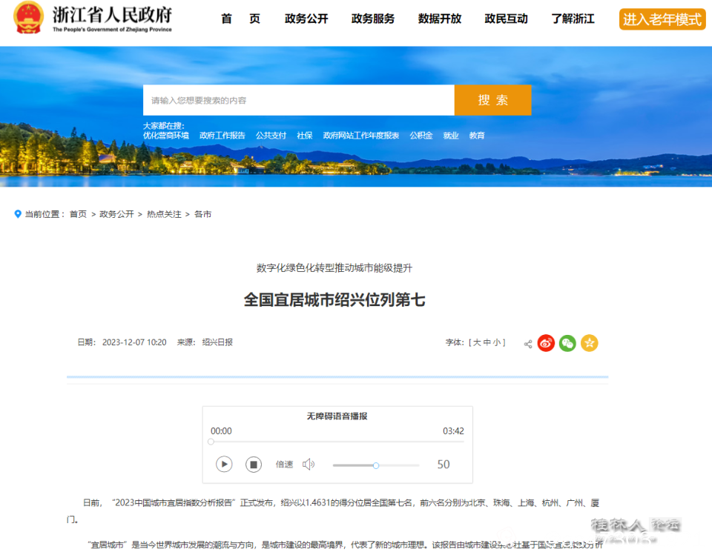Go to 首页 in the breadcrumb trail

coord(78,214)
